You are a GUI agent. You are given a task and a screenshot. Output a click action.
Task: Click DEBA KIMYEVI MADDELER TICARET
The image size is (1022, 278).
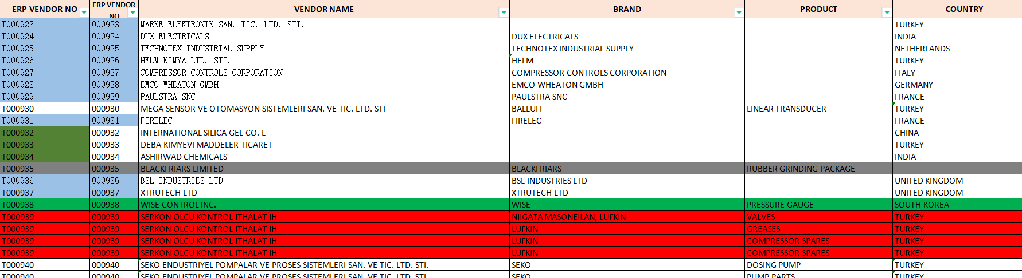point(324,145)
